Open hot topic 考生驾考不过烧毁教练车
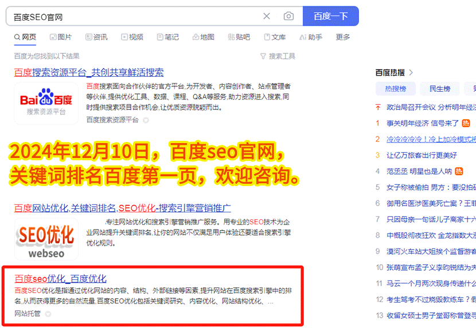This screenshot has width=476, height=328. coord(431,299)
